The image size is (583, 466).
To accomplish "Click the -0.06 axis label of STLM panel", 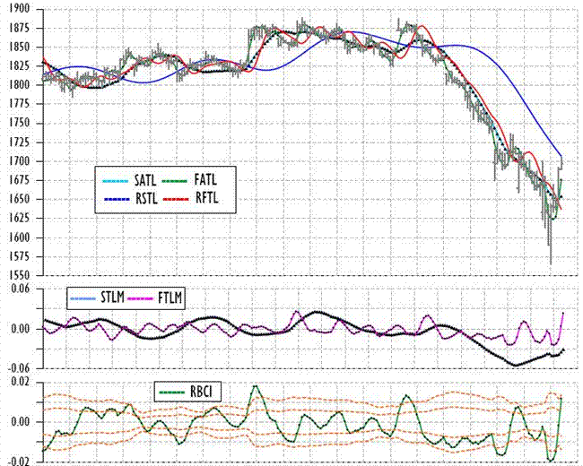I will (19, 368).
